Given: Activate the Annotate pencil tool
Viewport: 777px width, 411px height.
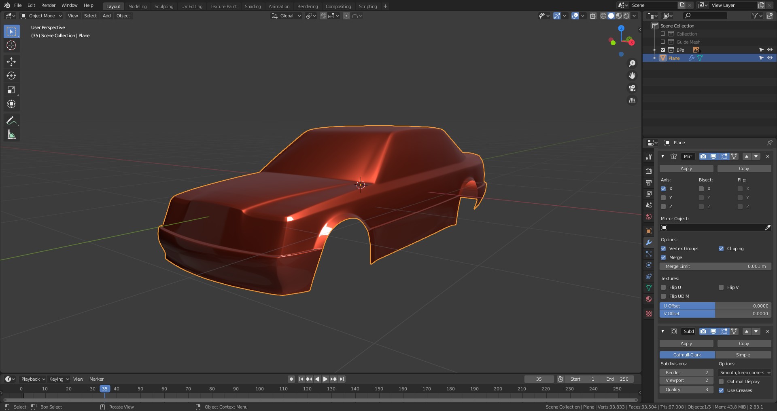Looking at the screenshot, I should click(11, 120).
